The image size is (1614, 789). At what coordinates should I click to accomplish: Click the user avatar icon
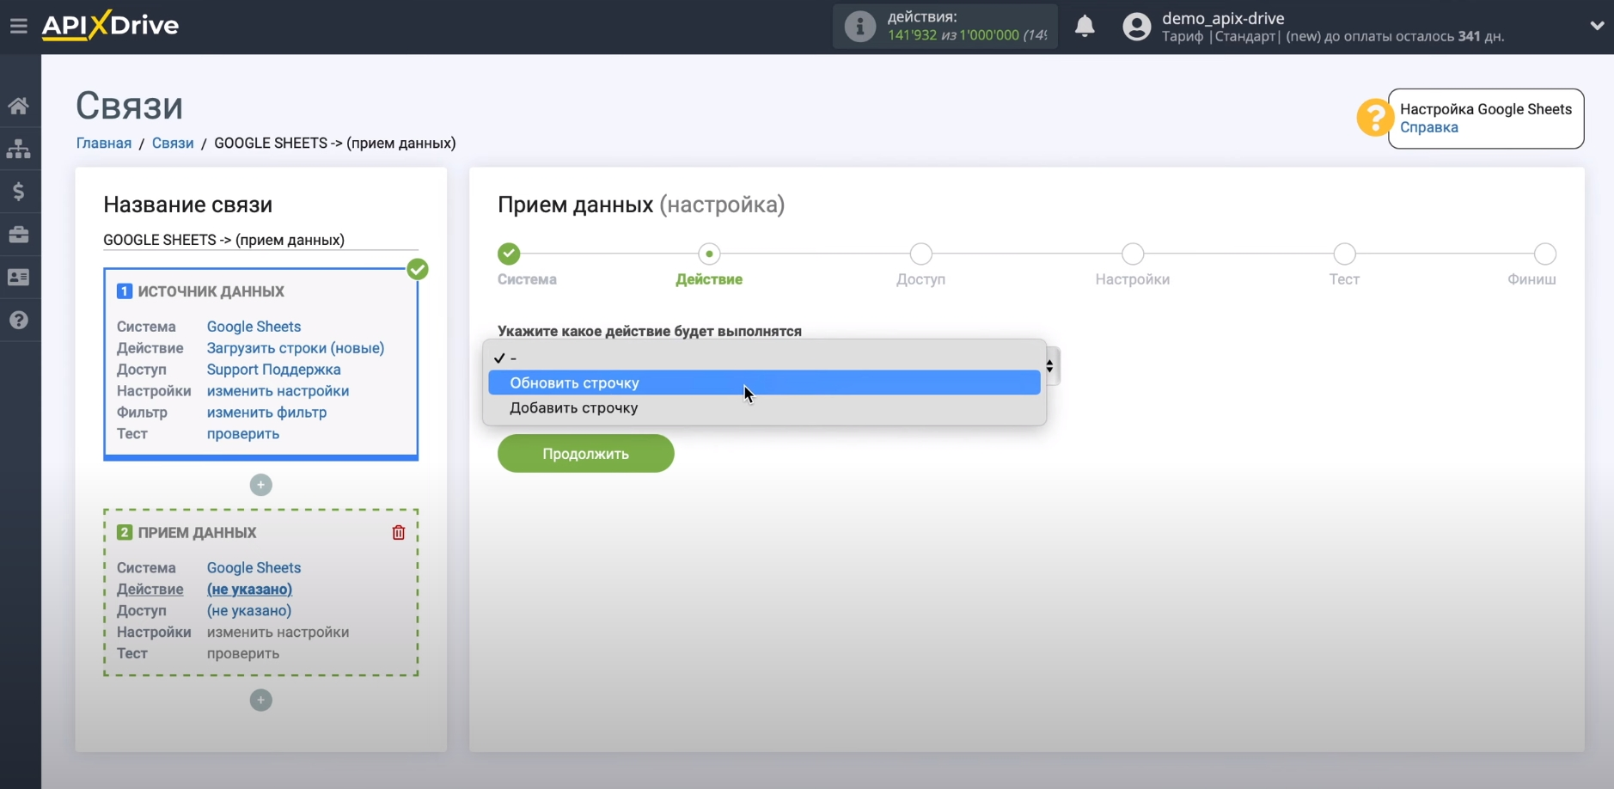pos(1136,27)
